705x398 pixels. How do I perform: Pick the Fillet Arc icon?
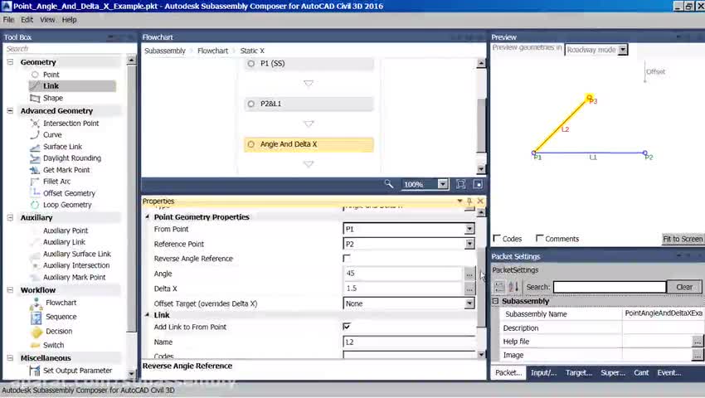(x=35, y=182)
